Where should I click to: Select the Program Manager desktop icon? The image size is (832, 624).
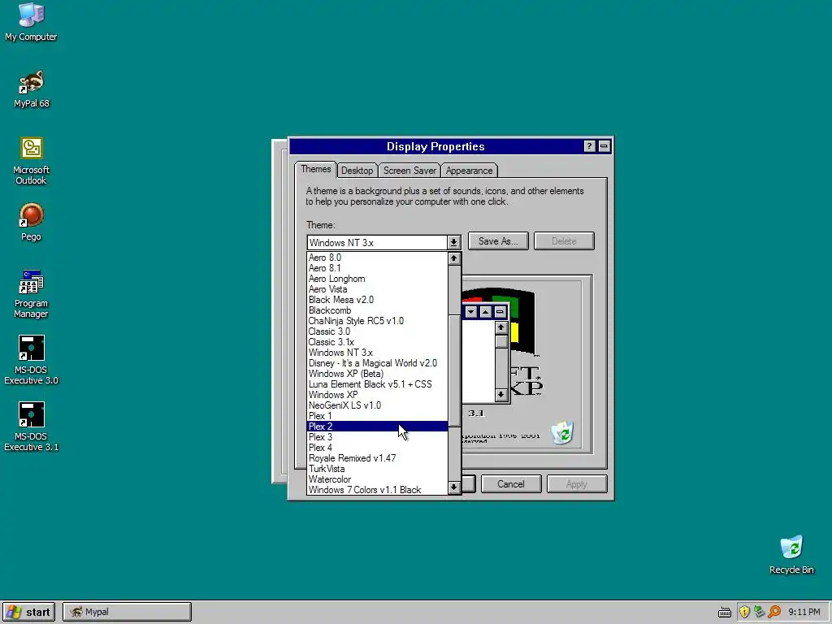[31, 293]
